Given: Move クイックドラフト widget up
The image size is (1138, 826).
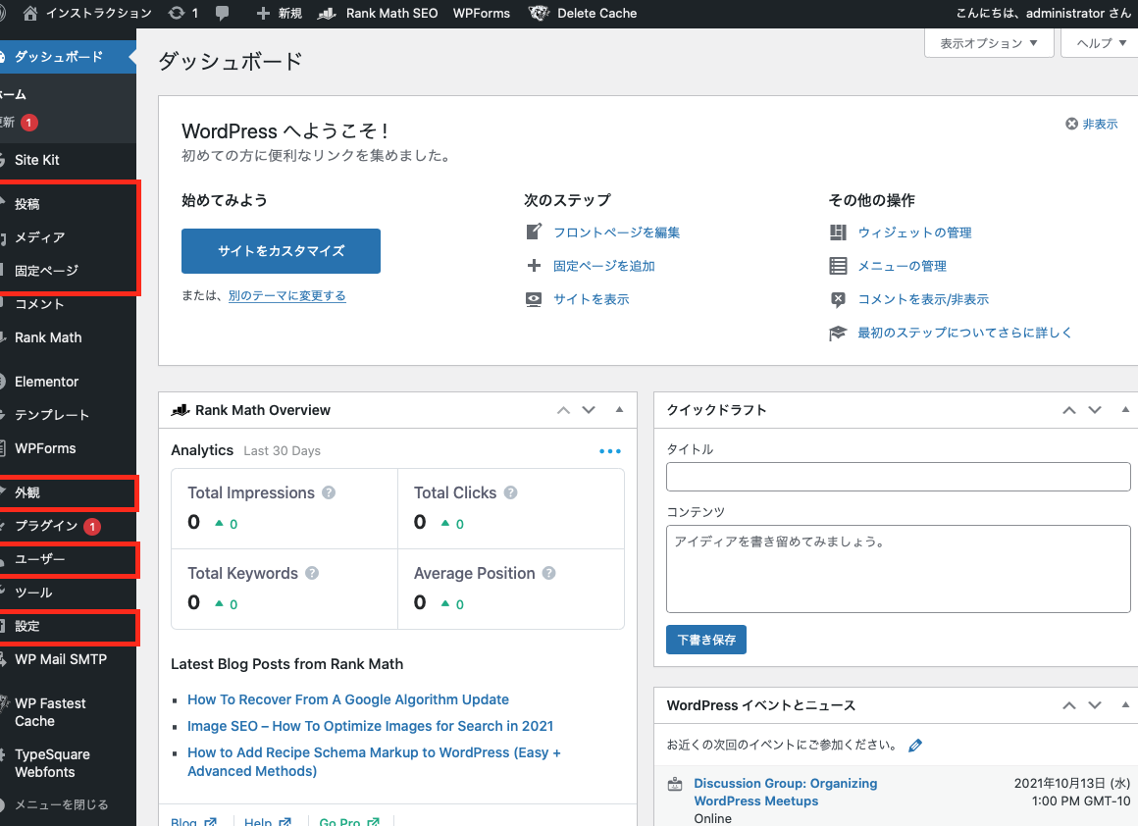Looking at the screenshot, I should tap(1069, 410).
